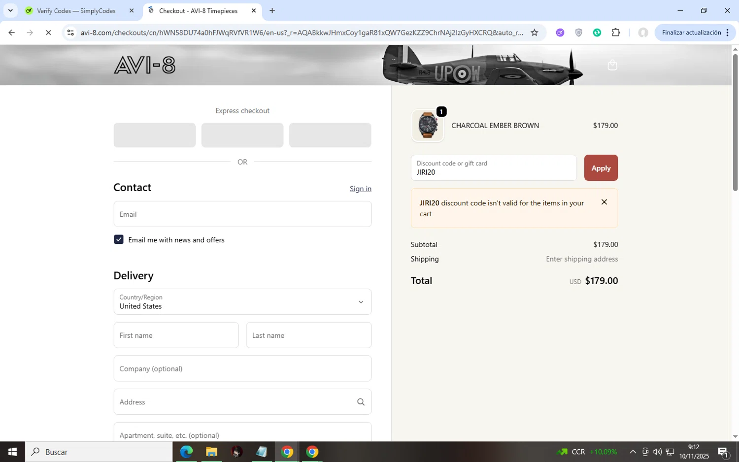Open the Windows Start menu
This screenshot has width=739, height=462.
click(12, 452)
